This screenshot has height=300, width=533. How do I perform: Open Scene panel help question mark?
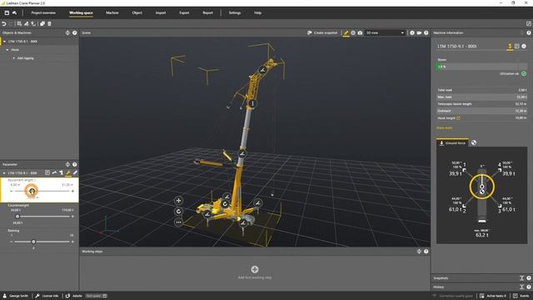coord(426,33)
